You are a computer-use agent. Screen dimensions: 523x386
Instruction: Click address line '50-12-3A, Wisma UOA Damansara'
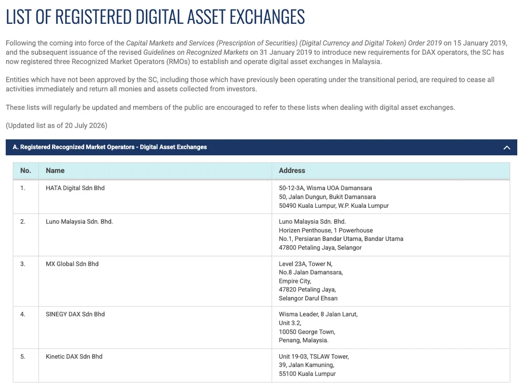(x=325, y=188)
